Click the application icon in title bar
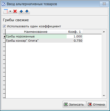Screen dimensions: 110x111 [3, 4]
